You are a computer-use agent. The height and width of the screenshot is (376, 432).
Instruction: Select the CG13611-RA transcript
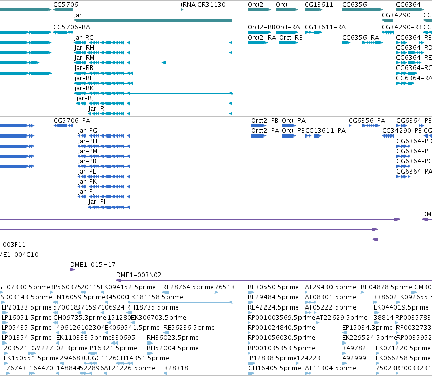click(313, 32)
